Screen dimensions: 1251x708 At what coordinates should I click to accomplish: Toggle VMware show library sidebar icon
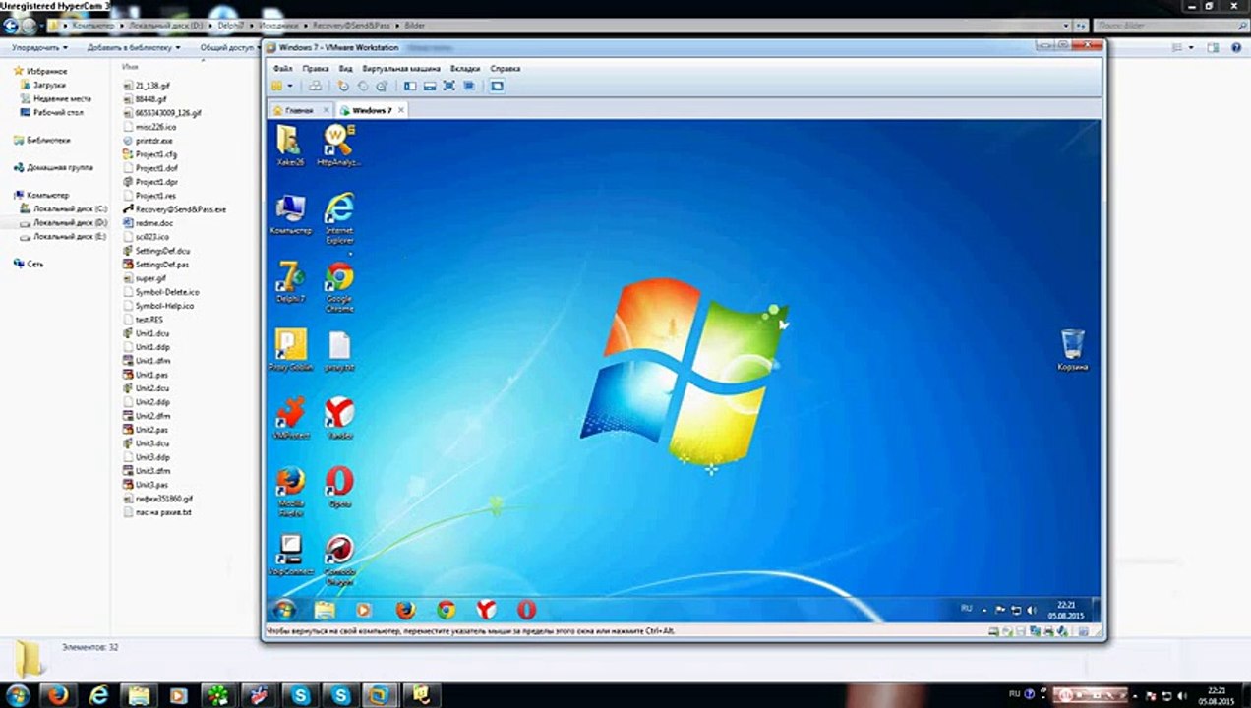(x=410, y=87)
